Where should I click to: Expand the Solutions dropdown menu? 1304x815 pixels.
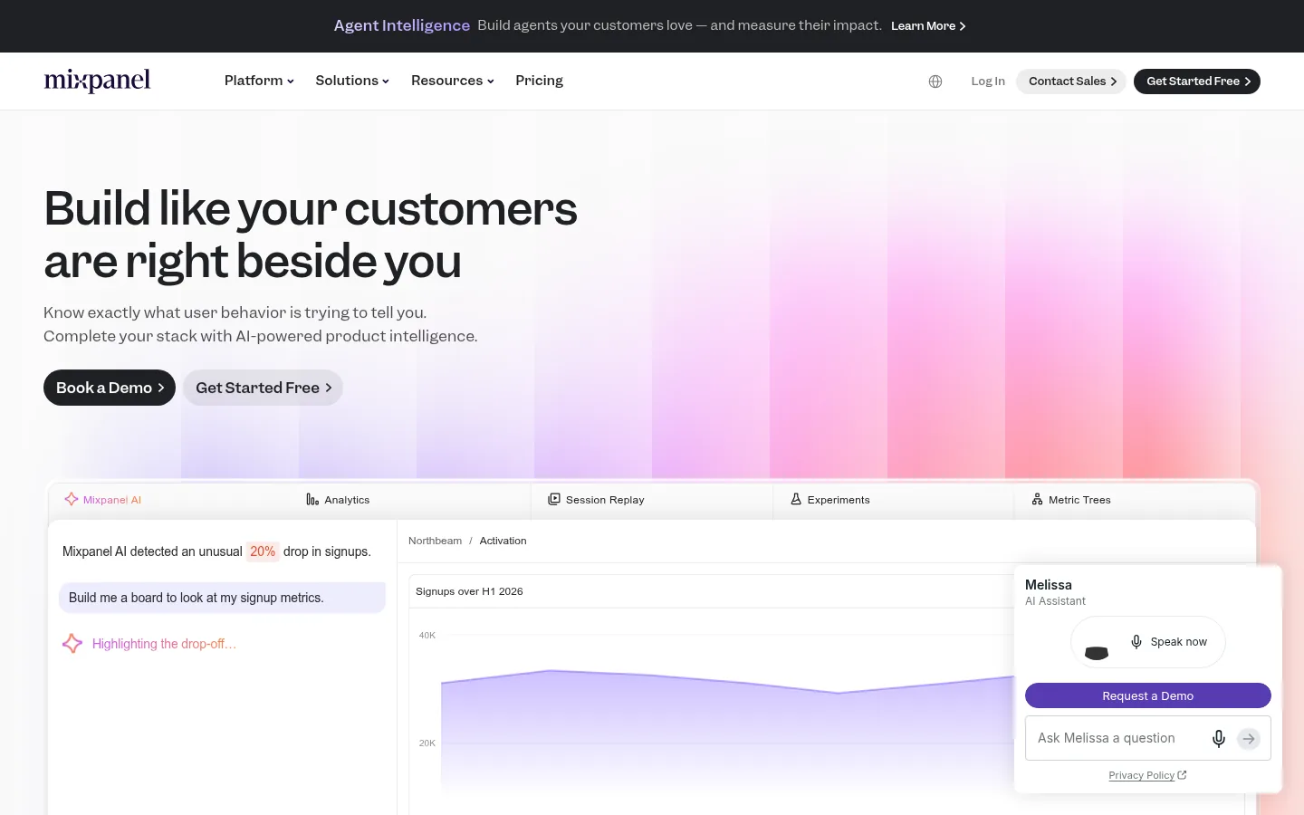[x=352, y=81]
